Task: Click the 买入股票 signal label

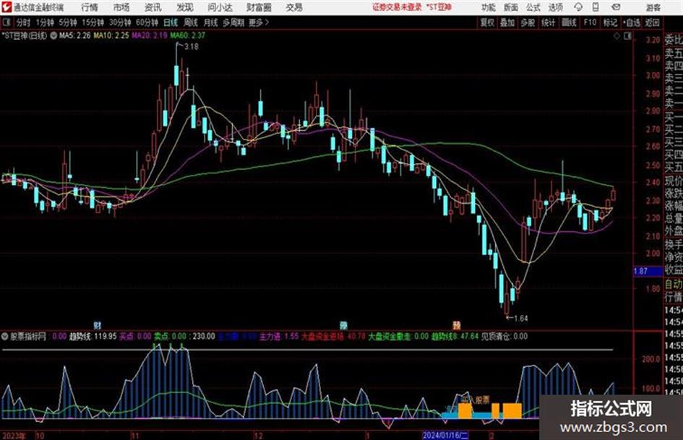Action: click(476, 400)
